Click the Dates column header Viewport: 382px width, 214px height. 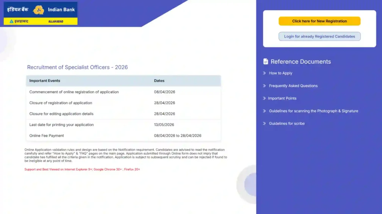point(159,81)
